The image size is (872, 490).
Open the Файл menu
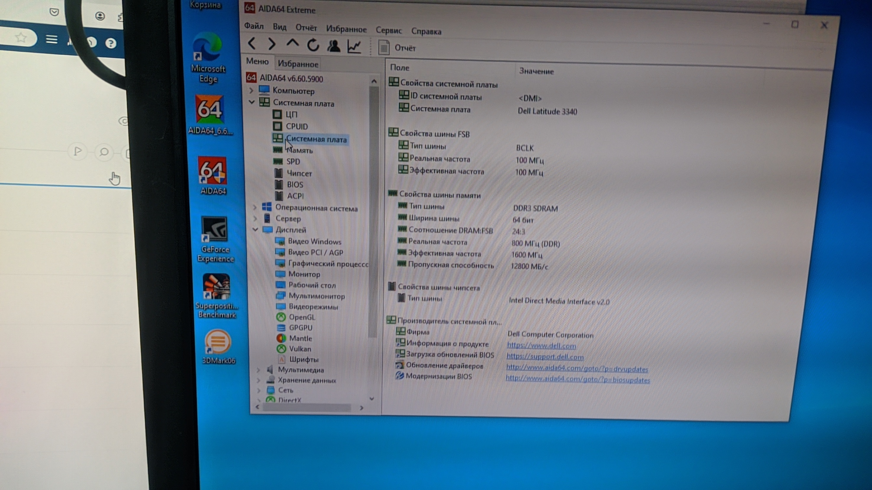254,26
